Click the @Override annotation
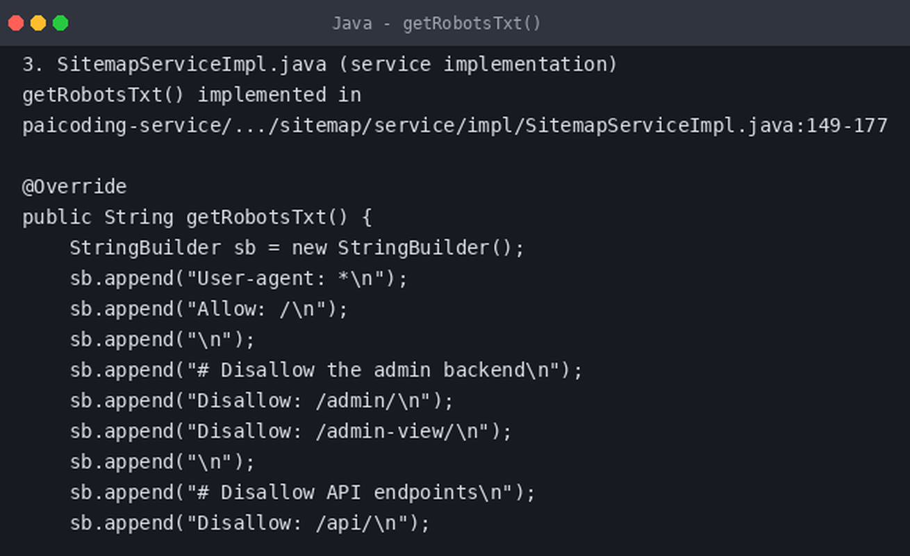The width and height of the screenshot is (910, 556). pyautogui.click(x=74, y=187)
